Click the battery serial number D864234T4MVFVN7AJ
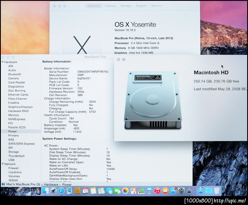Image resolution: width=248 pixels, height=205 pixels. coord(93,72)
